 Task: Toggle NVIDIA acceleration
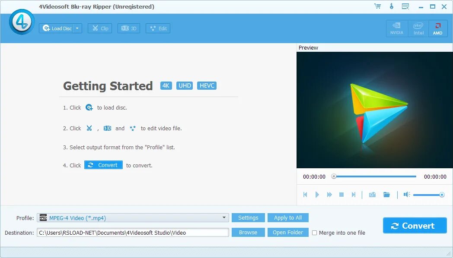click(x=396, y=28)
